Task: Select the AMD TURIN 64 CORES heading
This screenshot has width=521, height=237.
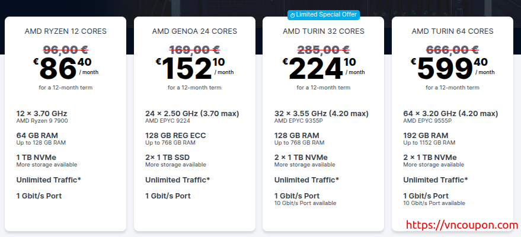Action: point(452,31)
